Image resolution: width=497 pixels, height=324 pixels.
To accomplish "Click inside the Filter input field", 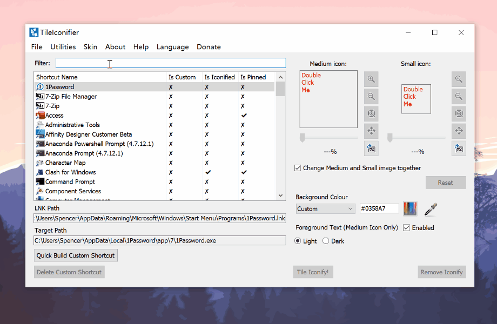I will click(x=170, y=63).
